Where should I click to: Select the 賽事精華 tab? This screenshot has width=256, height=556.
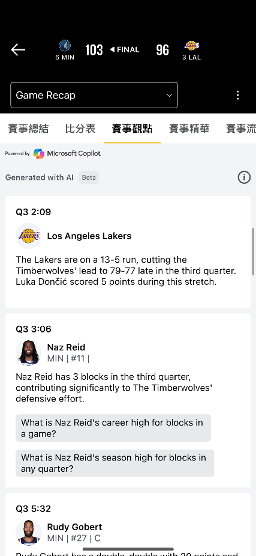[x=189, y=129]
